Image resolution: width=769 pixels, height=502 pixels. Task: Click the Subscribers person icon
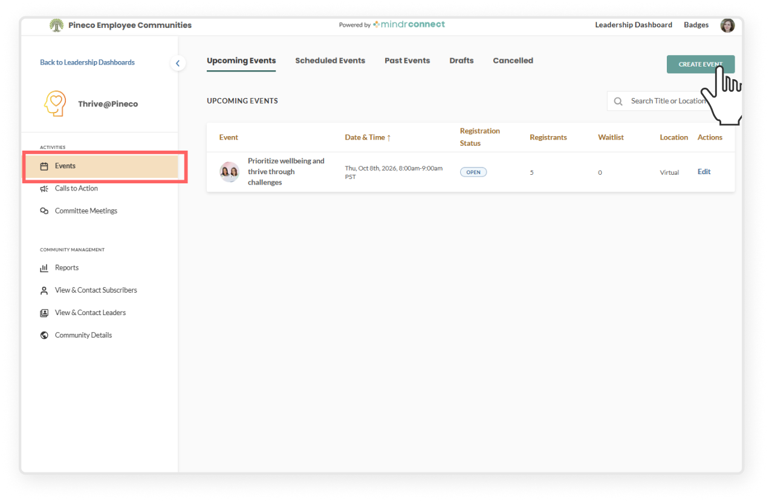(44, 290)
